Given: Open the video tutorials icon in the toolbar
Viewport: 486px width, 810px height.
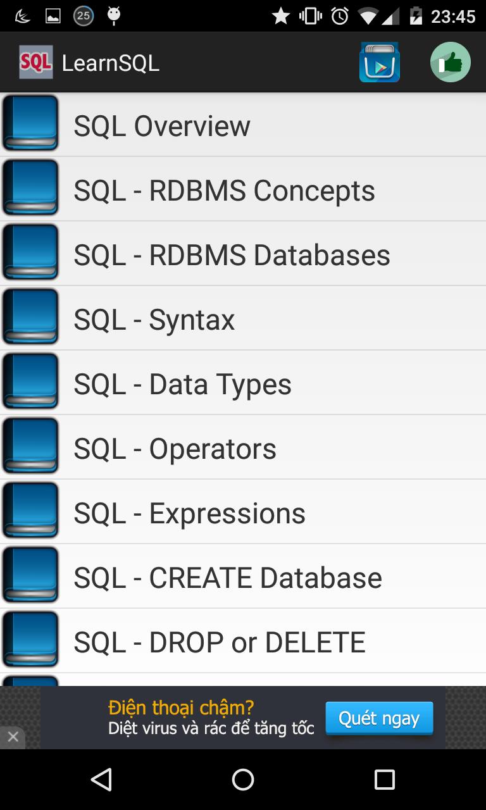Looking at the screenshot, I should 380,61.
